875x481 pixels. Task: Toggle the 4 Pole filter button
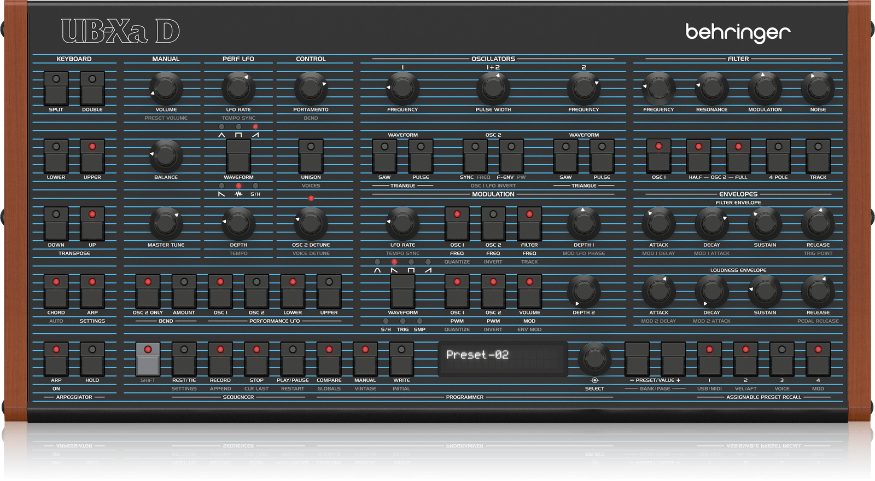point(778,157)
